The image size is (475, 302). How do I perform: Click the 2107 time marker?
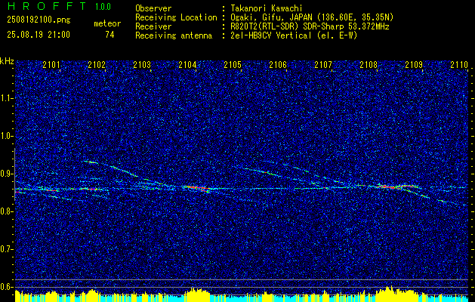coord(323,65)
